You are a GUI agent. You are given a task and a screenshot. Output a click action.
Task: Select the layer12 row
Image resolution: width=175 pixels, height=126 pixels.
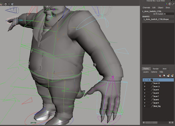pyautogui.click(x=158, y=83)
